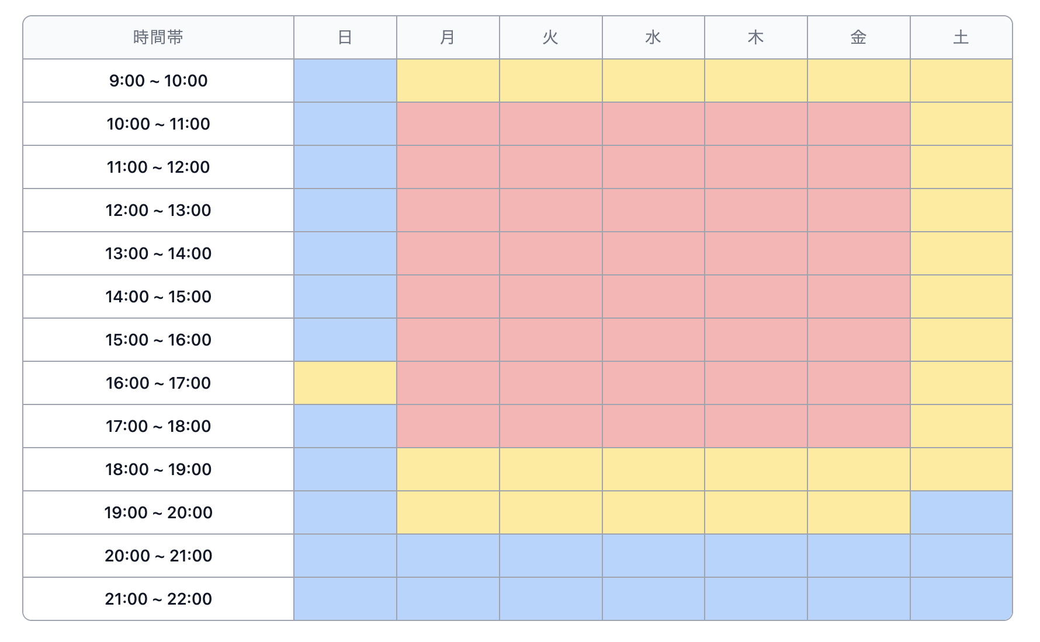Select the red 水 cell at 12:00 ~ 13:00
The width and height of the screenshot is (1040, 642).
653,210
